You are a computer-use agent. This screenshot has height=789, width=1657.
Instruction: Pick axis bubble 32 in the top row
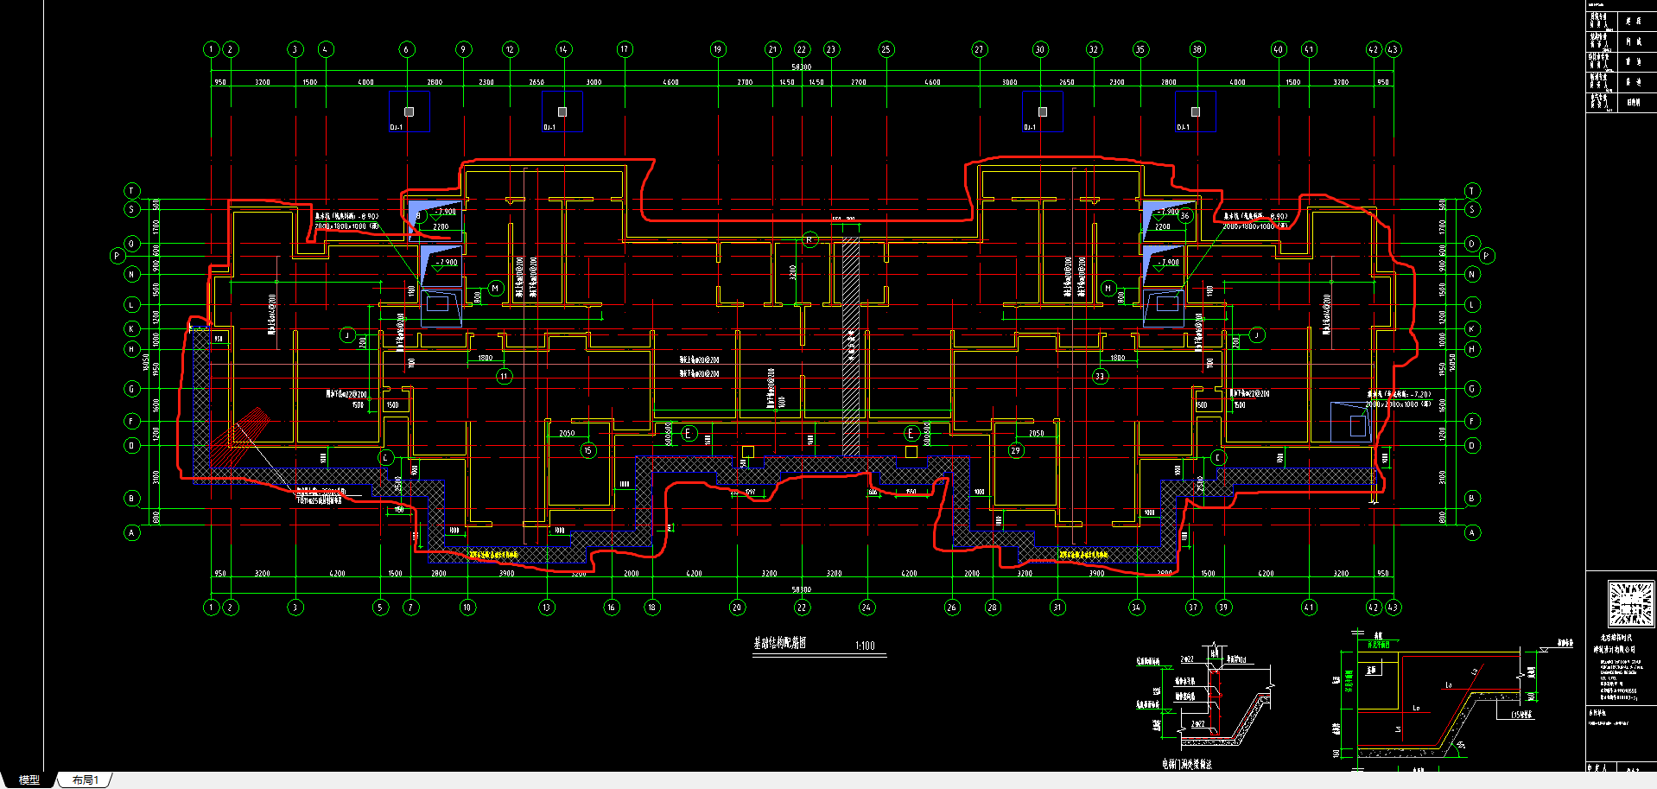pos(1094,49)
